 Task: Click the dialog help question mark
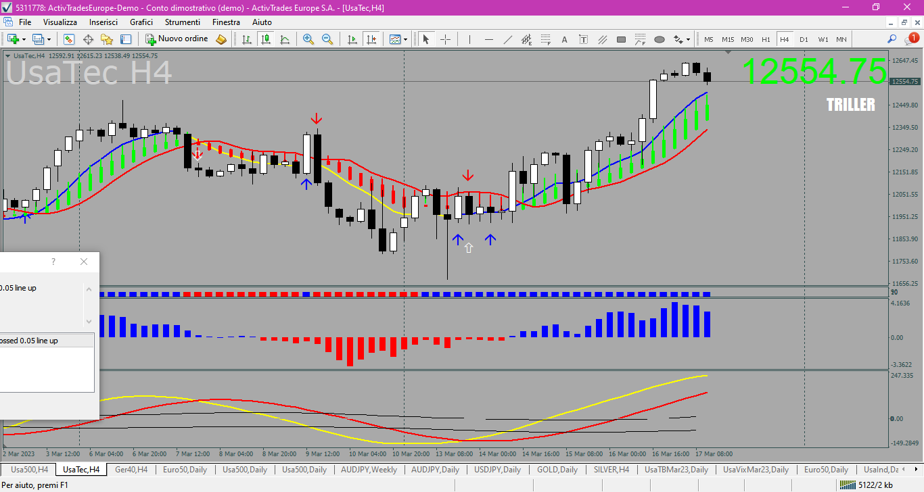click(53, 262)
